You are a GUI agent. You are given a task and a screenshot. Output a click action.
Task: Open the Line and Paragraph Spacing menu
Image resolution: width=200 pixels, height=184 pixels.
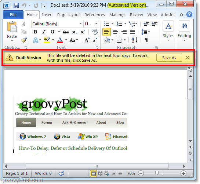pyautogui.click(x=146, y=32)
